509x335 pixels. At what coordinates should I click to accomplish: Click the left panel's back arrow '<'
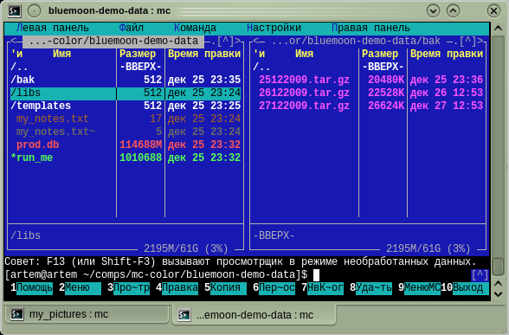pos(13,41)
